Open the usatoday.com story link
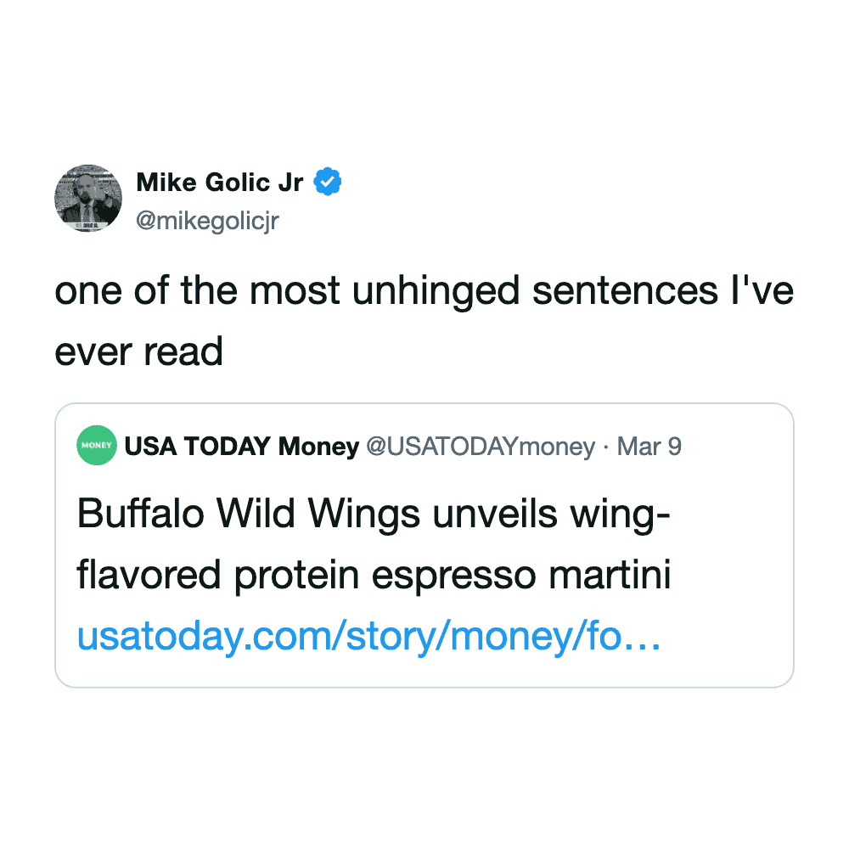The image size is (849, 849). point(368,637)
